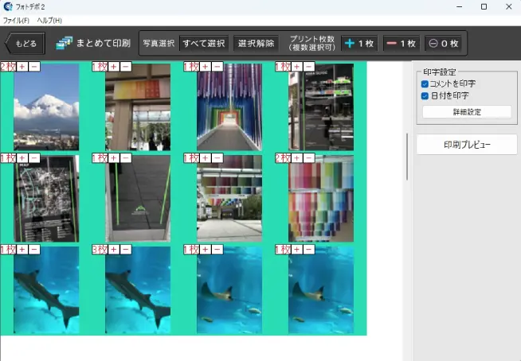
Task: Open 印刷プレビュー print preview
Action: (467, 145)
